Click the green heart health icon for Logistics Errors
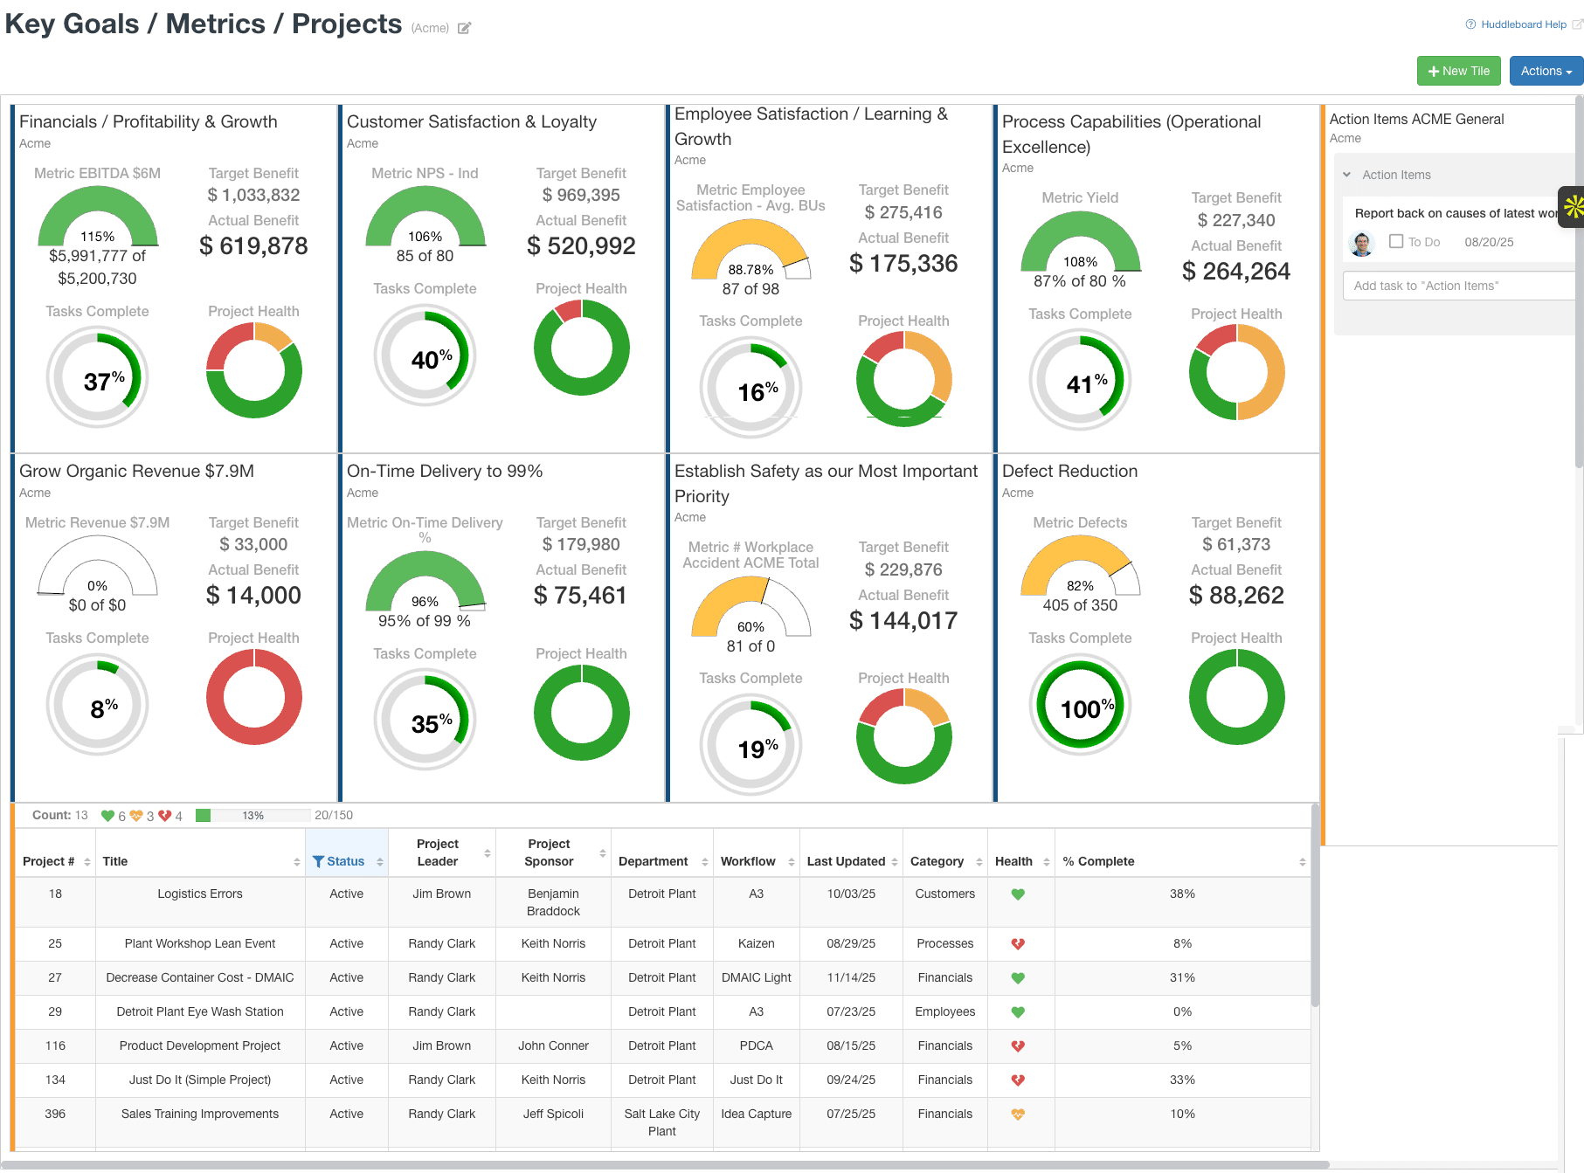The width and height of the screenshot is (1584, 1173). coord(1019,894)
